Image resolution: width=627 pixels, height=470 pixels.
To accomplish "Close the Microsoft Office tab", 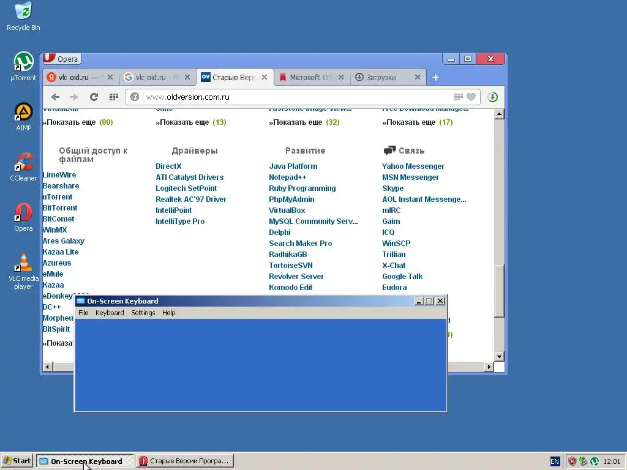I will coord(340,77).
